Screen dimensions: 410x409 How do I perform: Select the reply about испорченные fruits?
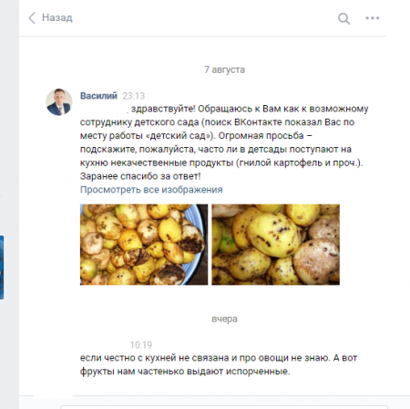point(219,364)
